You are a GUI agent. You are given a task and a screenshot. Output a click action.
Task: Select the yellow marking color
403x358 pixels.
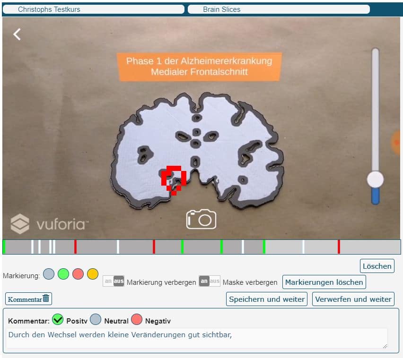(93, 274)
